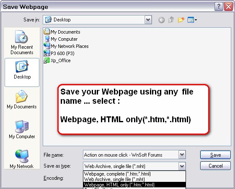Image resolution: width=235 pixels, height=189 pixels.
Task: Select My Computer in places bar
Action: (x=22, y=129)
